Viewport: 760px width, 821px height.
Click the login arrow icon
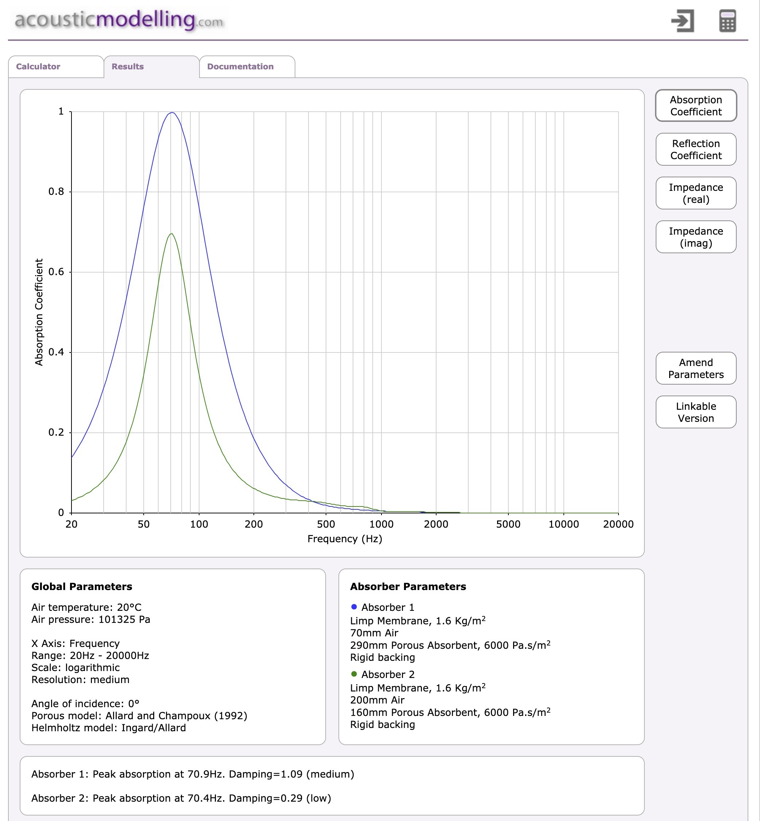(x=682, y=21)
